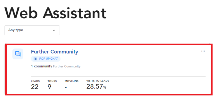This screenshot has height=100, width=217.
Task: Click the VISITS TO LEADS label
Action: tap(98, 81)
